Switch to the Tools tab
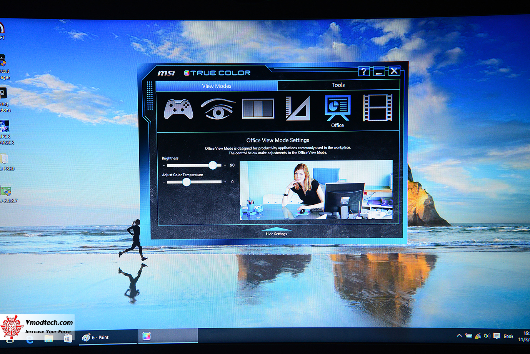530x354 pixels. coord(338,85)
